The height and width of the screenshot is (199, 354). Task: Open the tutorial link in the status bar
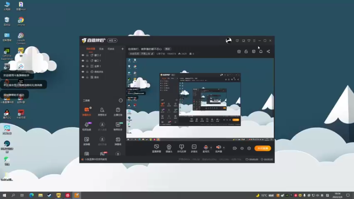click(96, 159)
